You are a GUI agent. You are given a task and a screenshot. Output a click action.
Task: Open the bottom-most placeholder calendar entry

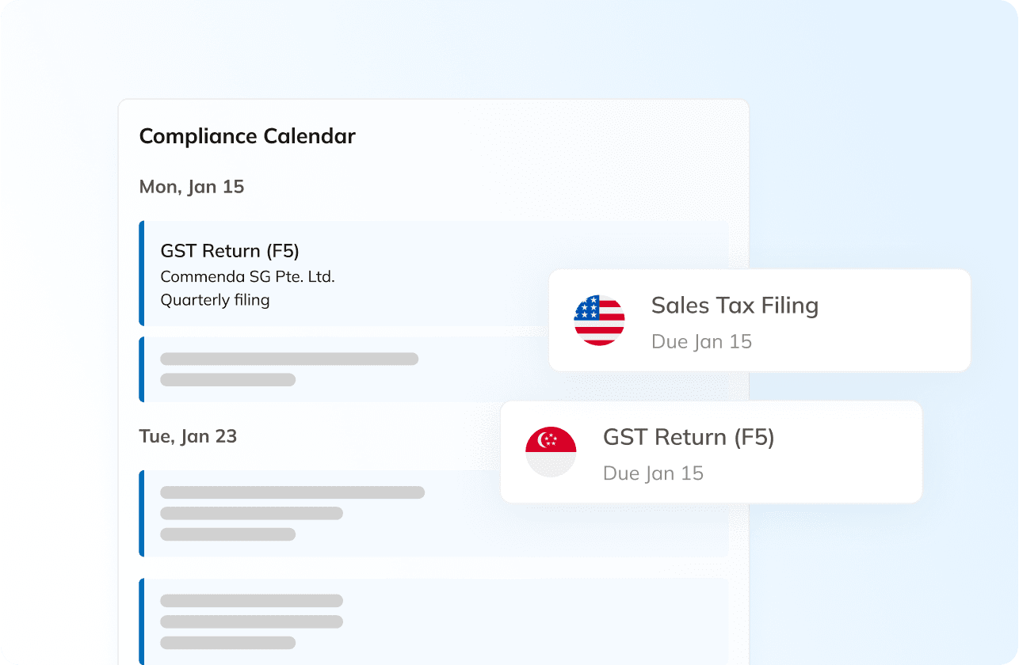click(x=317, y=621)
